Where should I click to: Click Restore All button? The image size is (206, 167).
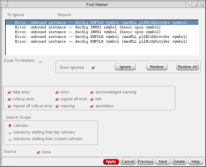pos(187,67)
